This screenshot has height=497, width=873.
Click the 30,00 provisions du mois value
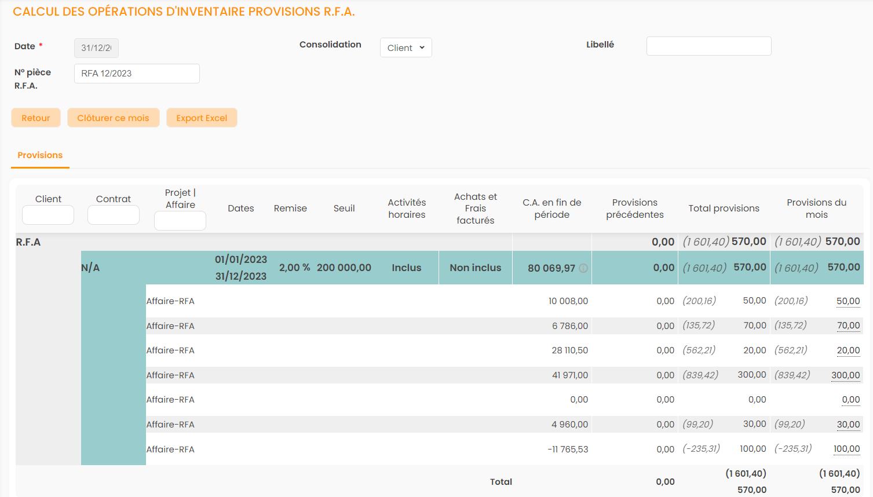848,425
